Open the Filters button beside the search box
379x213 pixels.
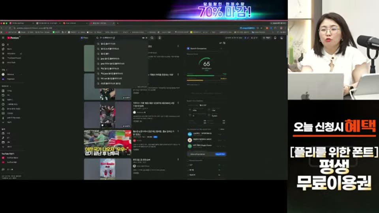[84, 38]
